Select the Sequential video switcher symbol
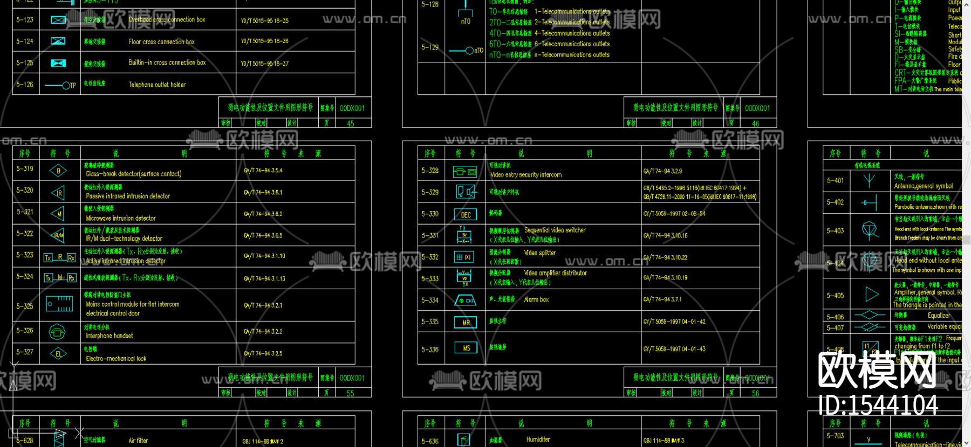 [x=464, y=234]
